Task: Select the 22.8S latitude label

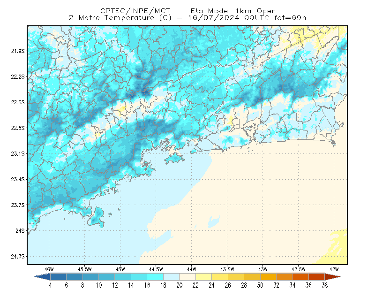Action: pos(18,128)
